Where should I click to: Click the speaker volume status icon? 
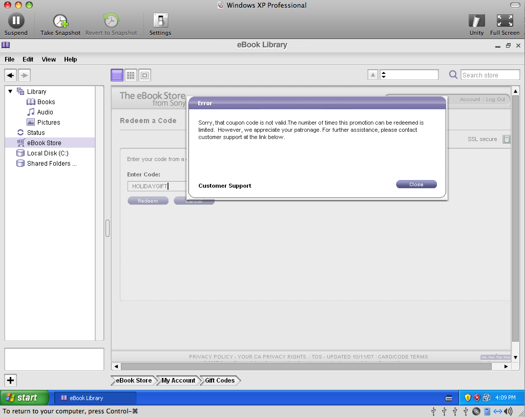point(508,411)
